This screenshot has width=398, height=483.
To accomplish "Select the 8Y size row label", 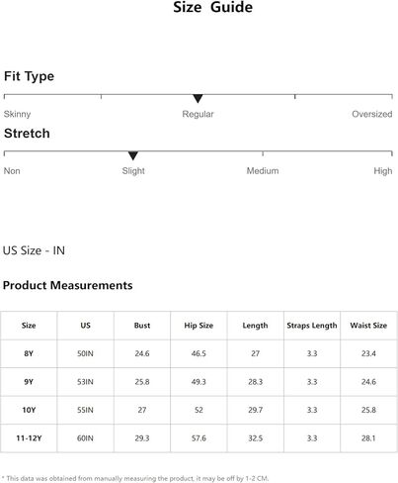I will click(x=29, y=353).
